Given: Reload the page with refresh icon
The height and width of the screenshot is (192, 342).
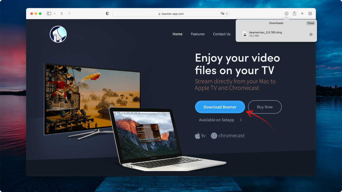Looking at the screenshot, I should click(x=227, y=14).
